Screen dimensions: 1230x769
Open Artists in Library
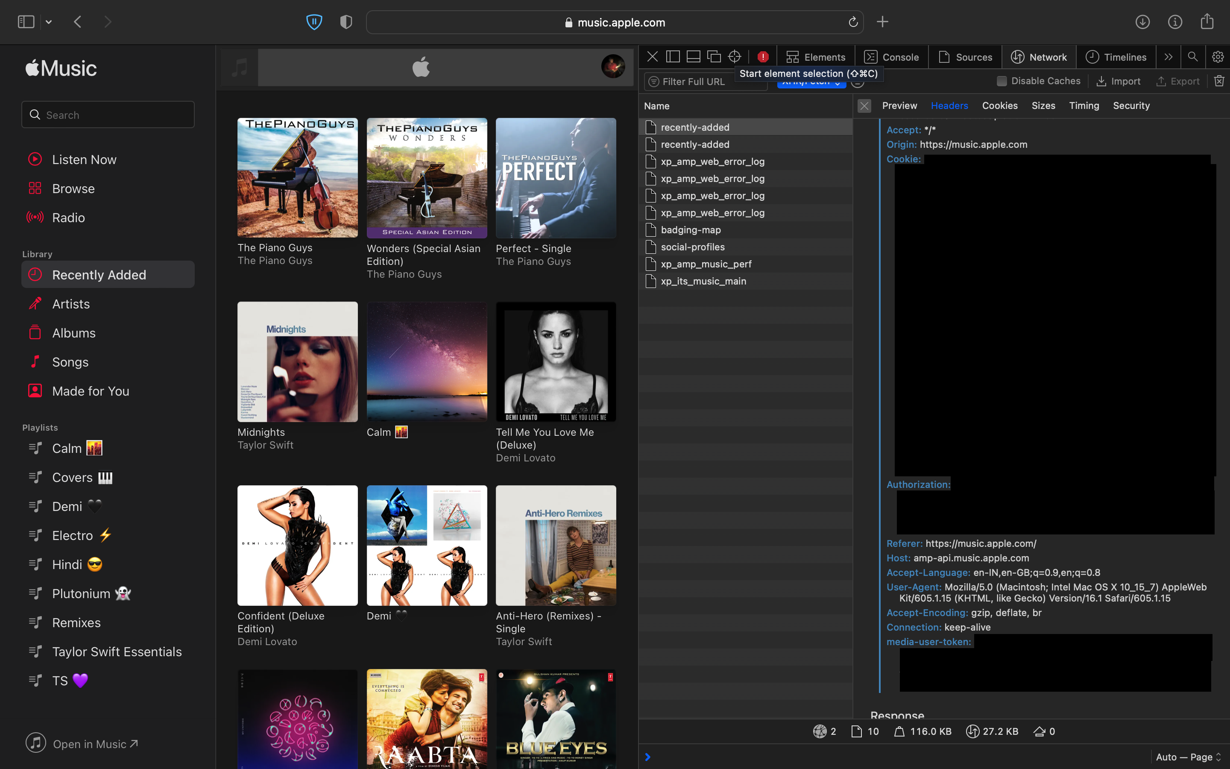pos(71,304)
